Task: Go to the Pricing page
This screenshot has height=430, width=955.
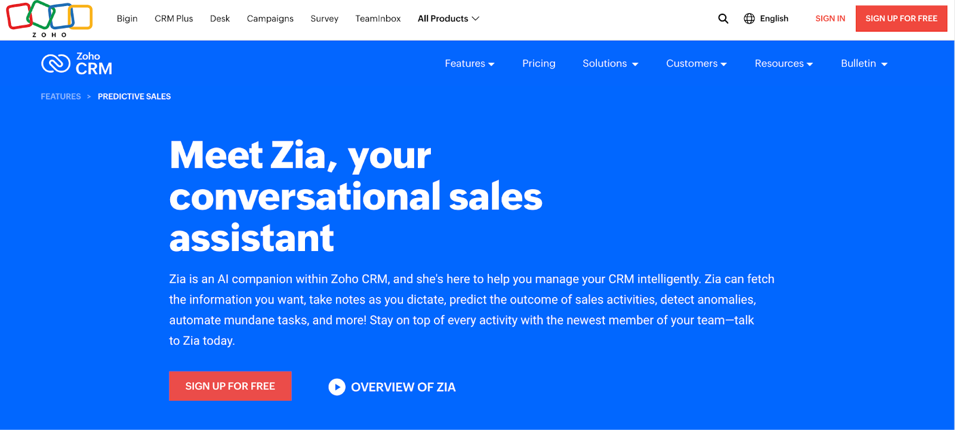Action: 538,64
